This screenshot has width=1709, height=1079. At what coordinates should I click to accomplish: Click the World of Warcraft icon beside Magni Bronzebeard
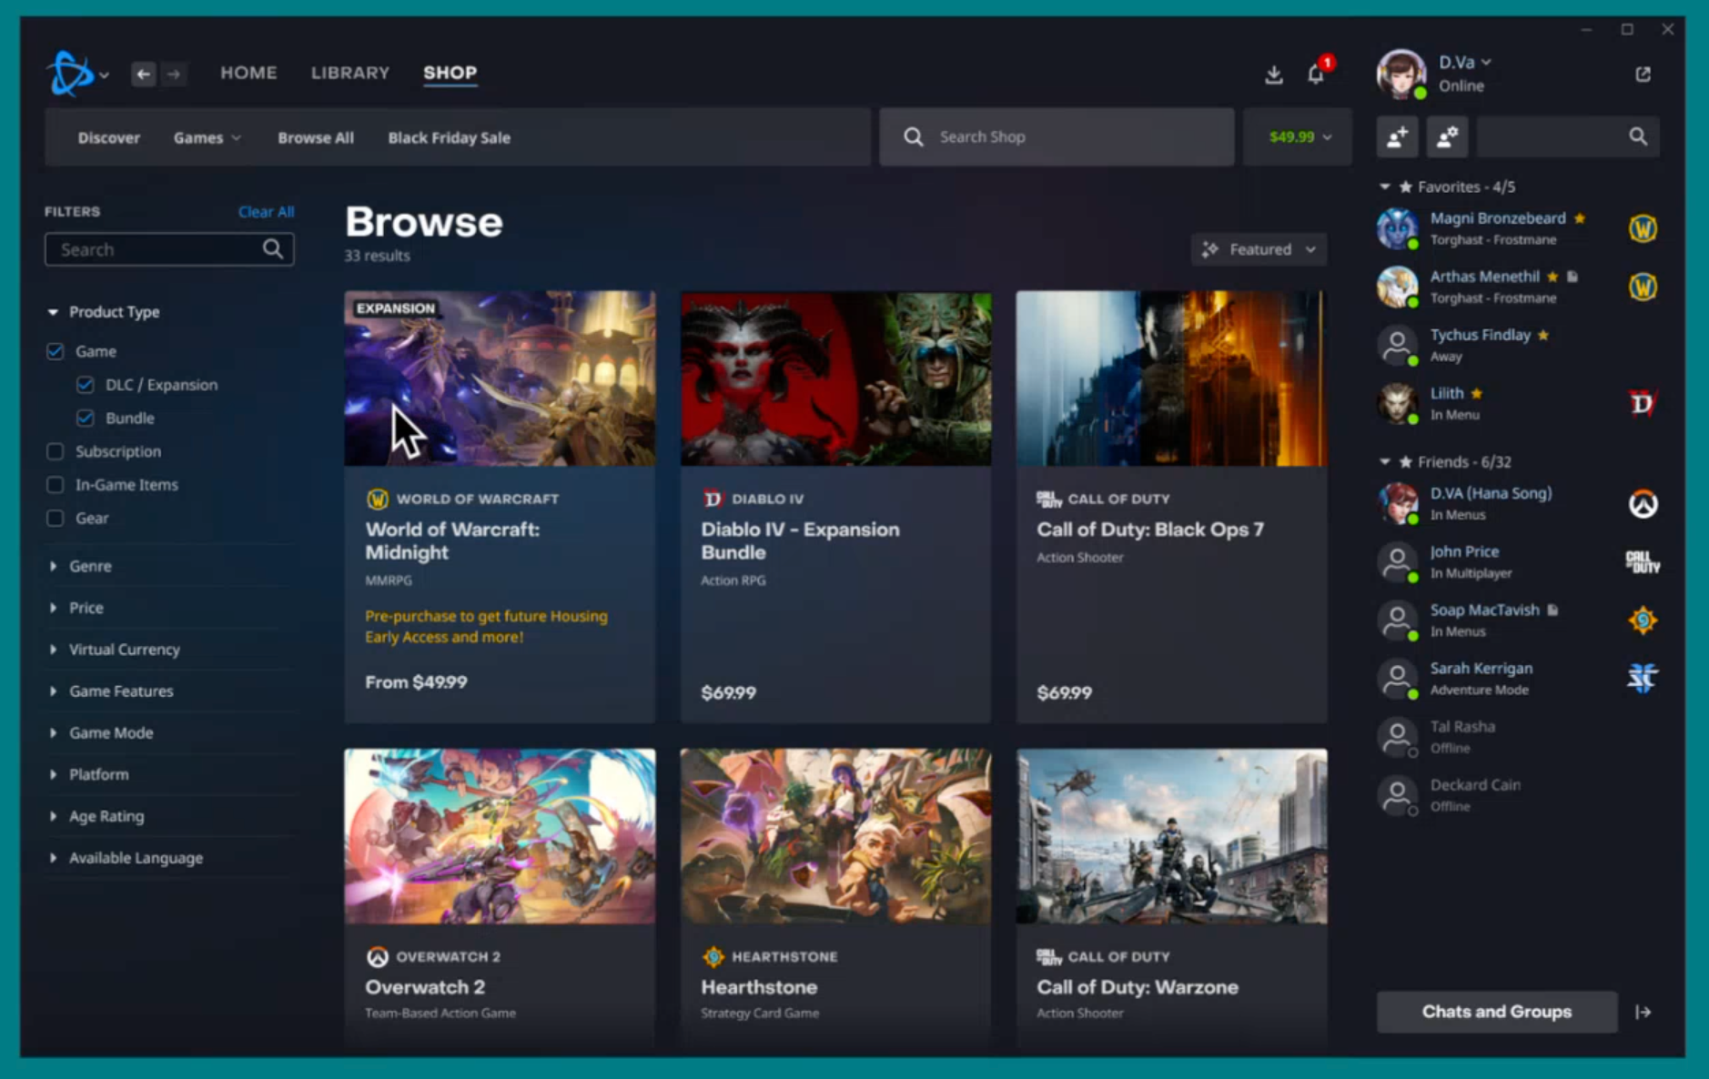point(1643,228)
